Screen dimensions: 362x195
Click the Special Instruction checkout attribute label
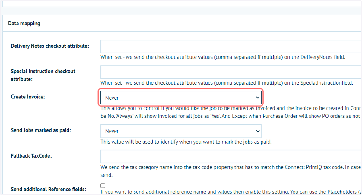pos(43,75)
